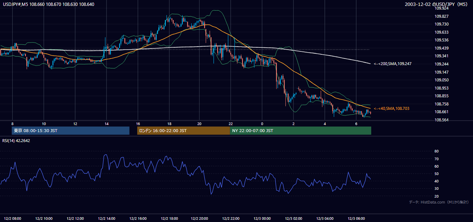
Task: Click price level 109.536 on axis
Action: coord(442,40)
